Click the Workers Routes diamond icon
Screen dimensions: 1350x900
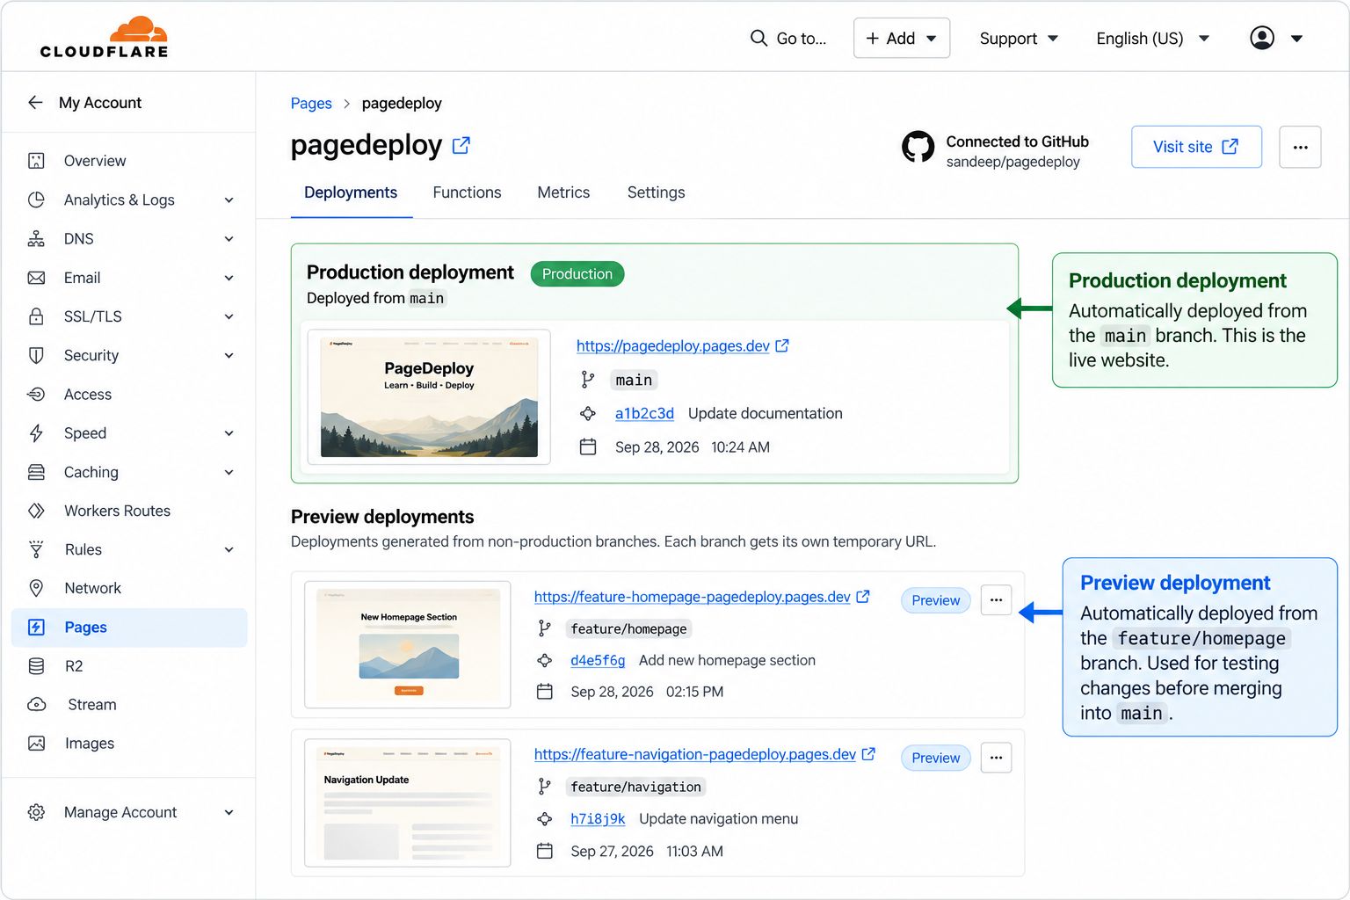click(36, 511)
